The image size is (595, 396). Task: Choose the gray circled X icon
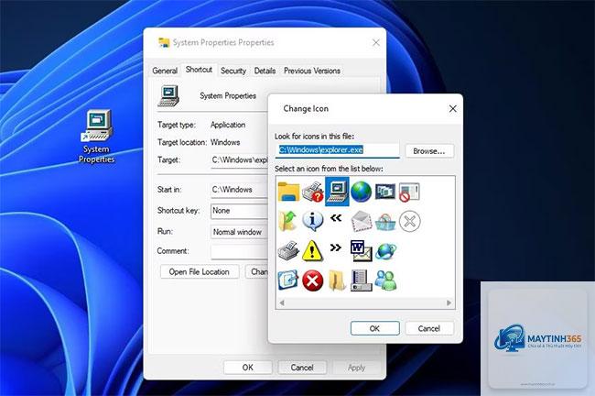click(410, 221)
